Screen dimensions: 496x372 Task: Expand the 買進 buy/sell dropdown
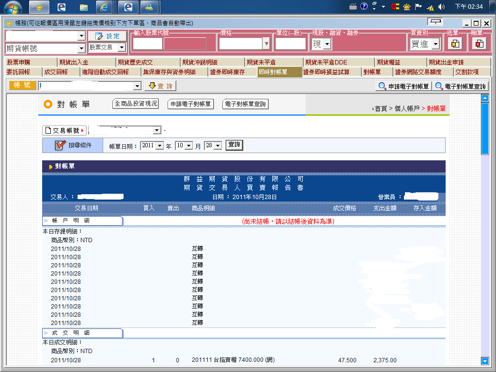(435, 44)
